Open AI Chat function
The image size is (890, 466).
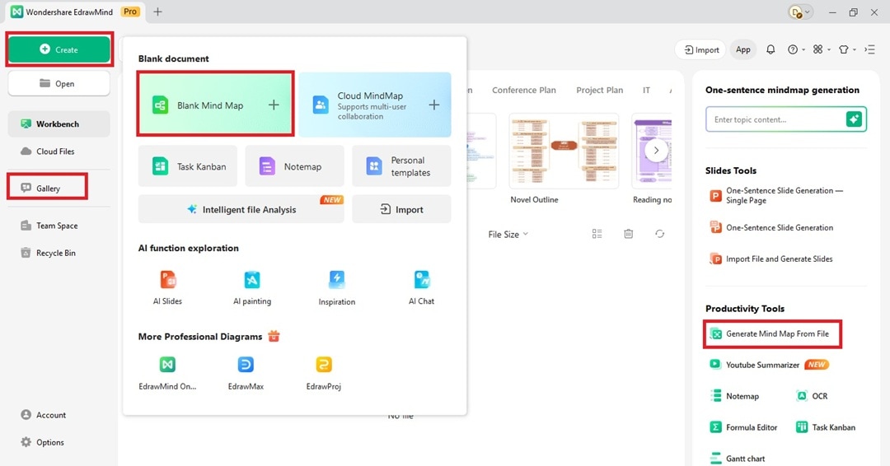point(422,288)
